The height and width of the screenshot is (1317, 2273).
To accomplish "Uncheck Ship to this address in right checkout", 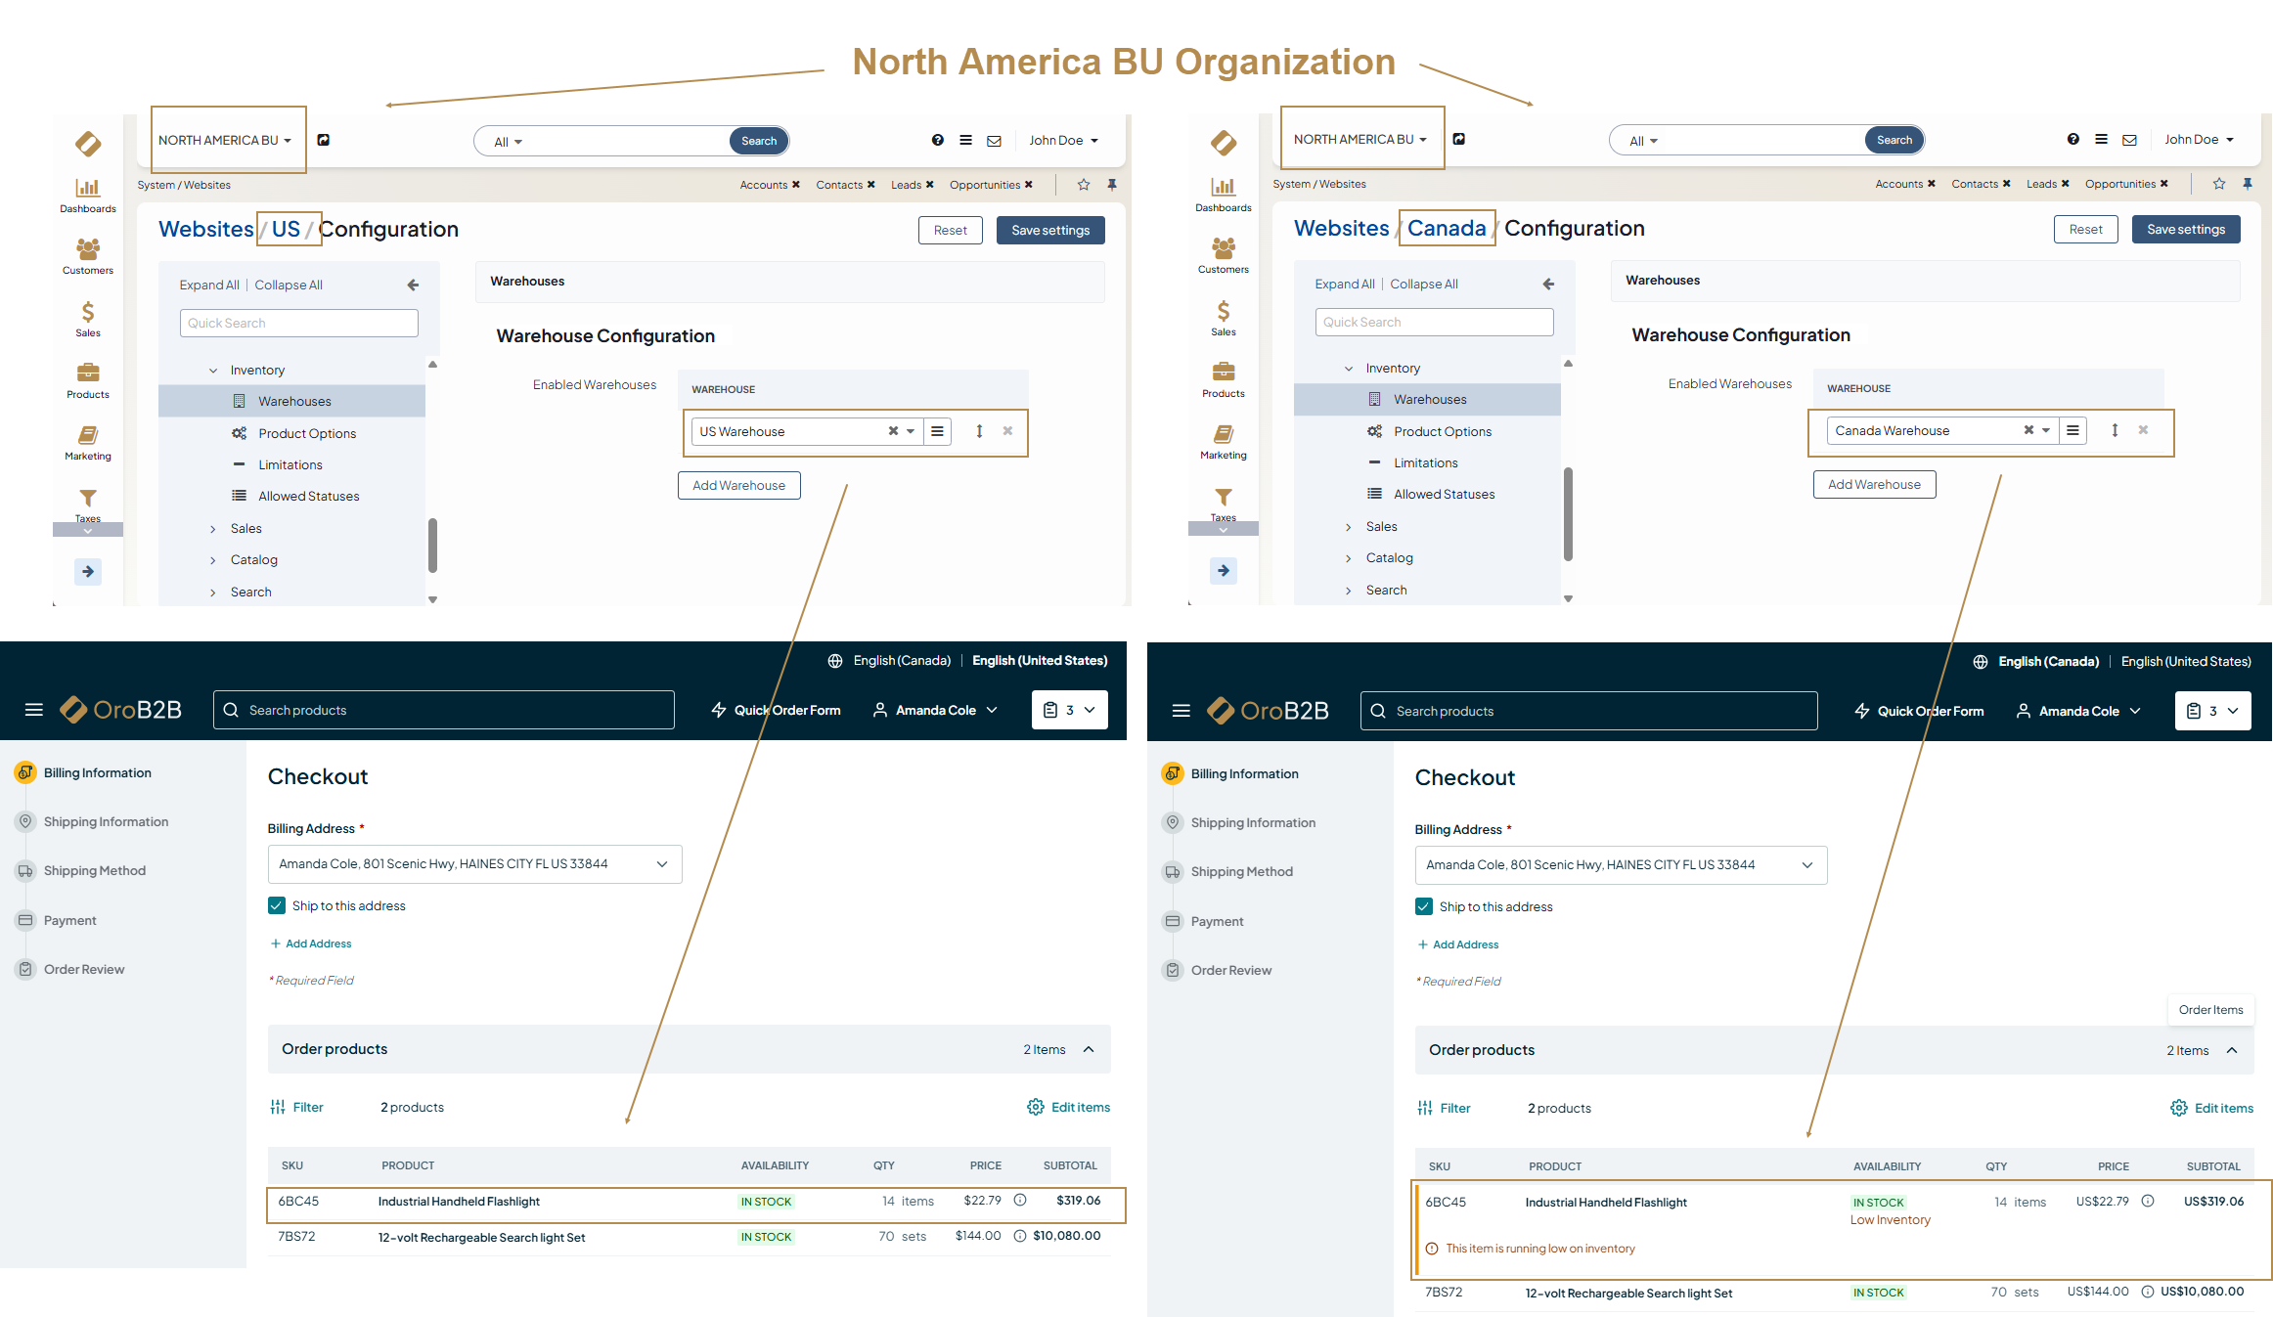I will pyautogui.click(x=1424, y=906).
